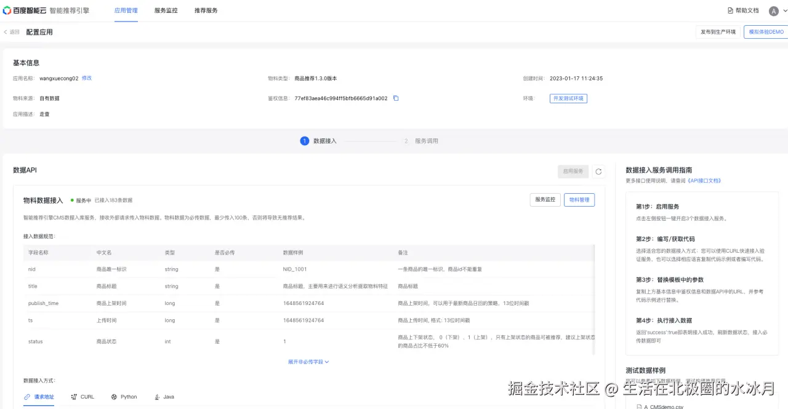Screen dimensions: 788x409
Task: Click the title field name cell
Action: (x=33, y=287)
